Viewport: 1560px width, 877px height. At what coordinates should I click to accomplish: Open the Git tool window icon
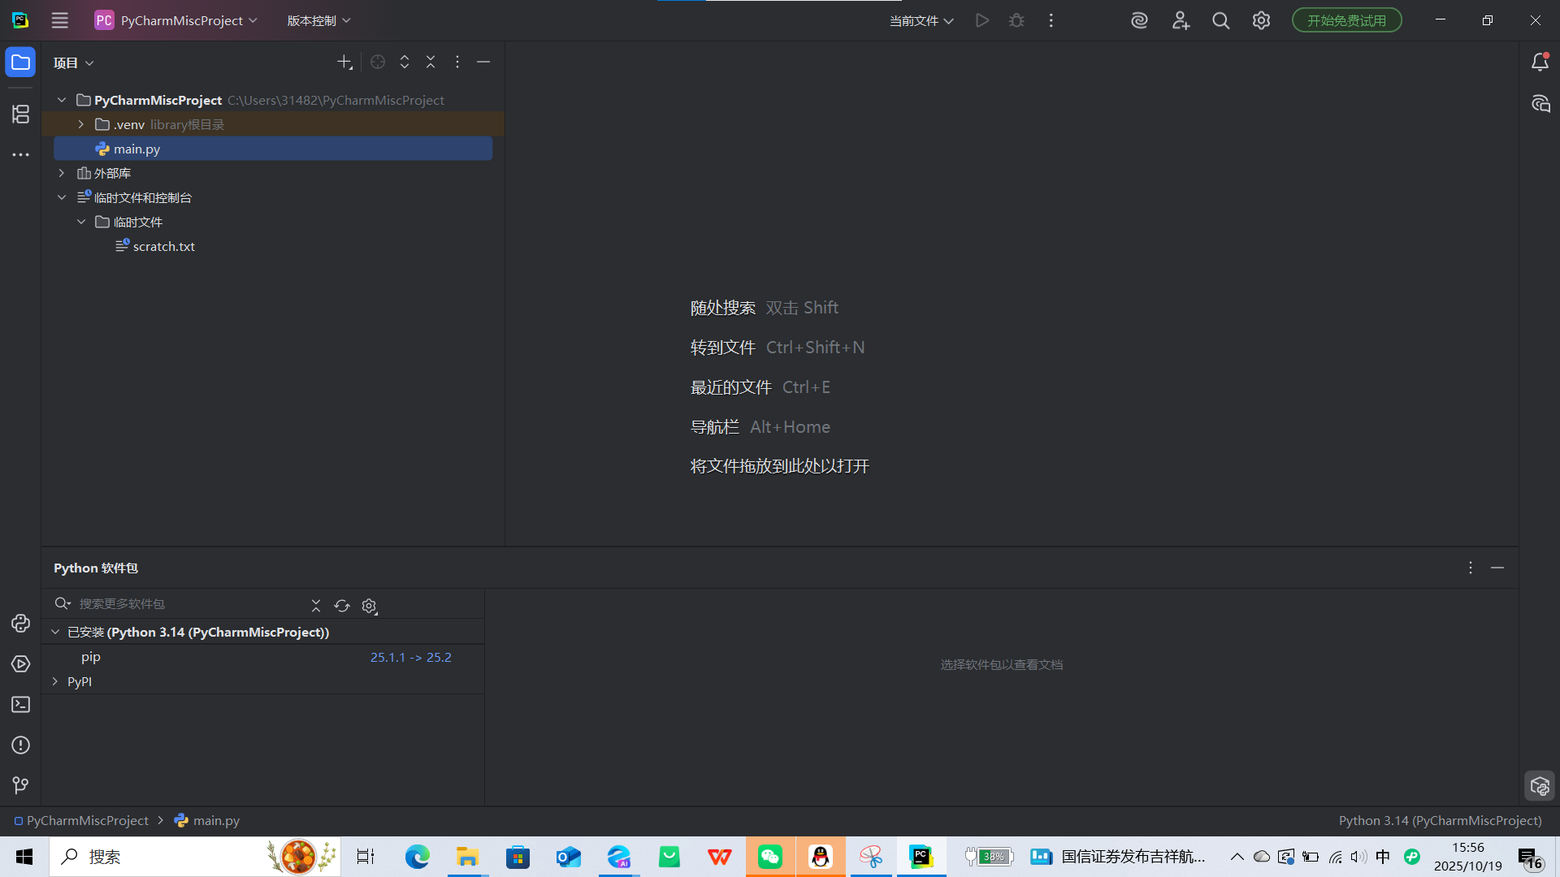(20, 784)
